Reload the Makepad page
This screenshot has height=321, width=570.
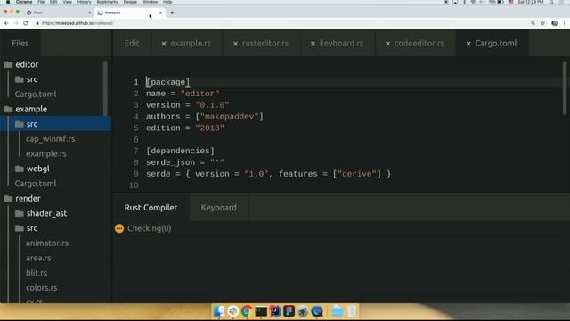point(26,23)
